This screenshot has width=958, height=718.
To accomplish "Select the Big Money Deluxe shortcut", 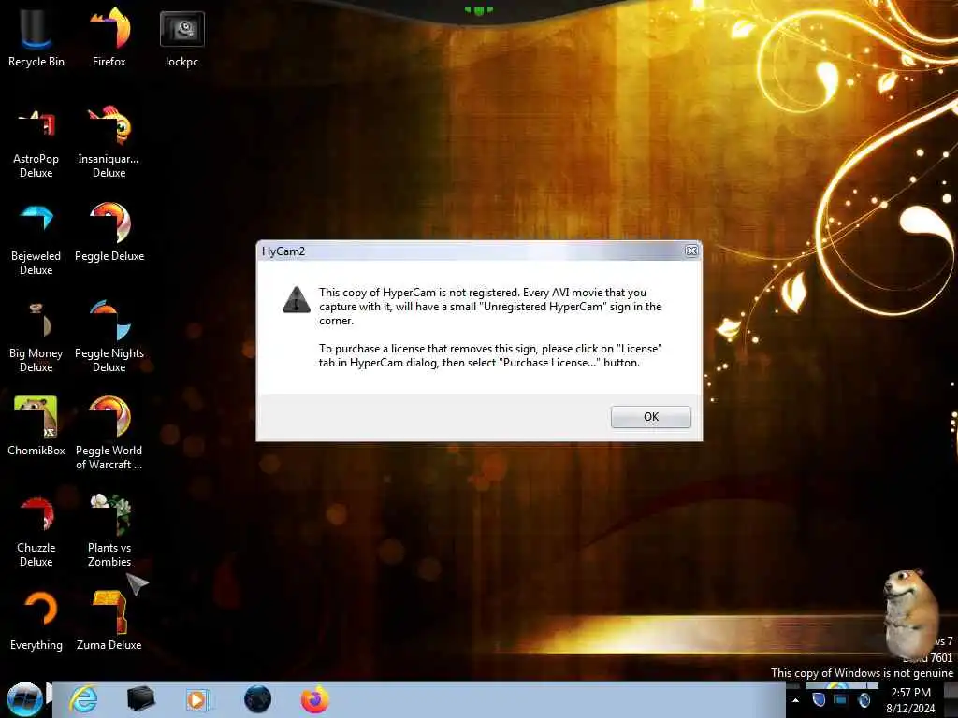I will 36,337.
